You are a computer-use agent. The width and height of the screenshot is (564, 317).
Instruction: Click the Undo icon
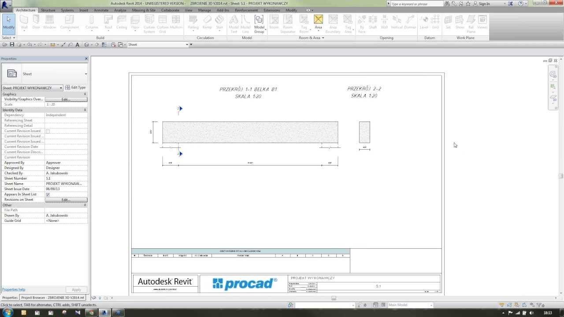[x=30, y=44]
